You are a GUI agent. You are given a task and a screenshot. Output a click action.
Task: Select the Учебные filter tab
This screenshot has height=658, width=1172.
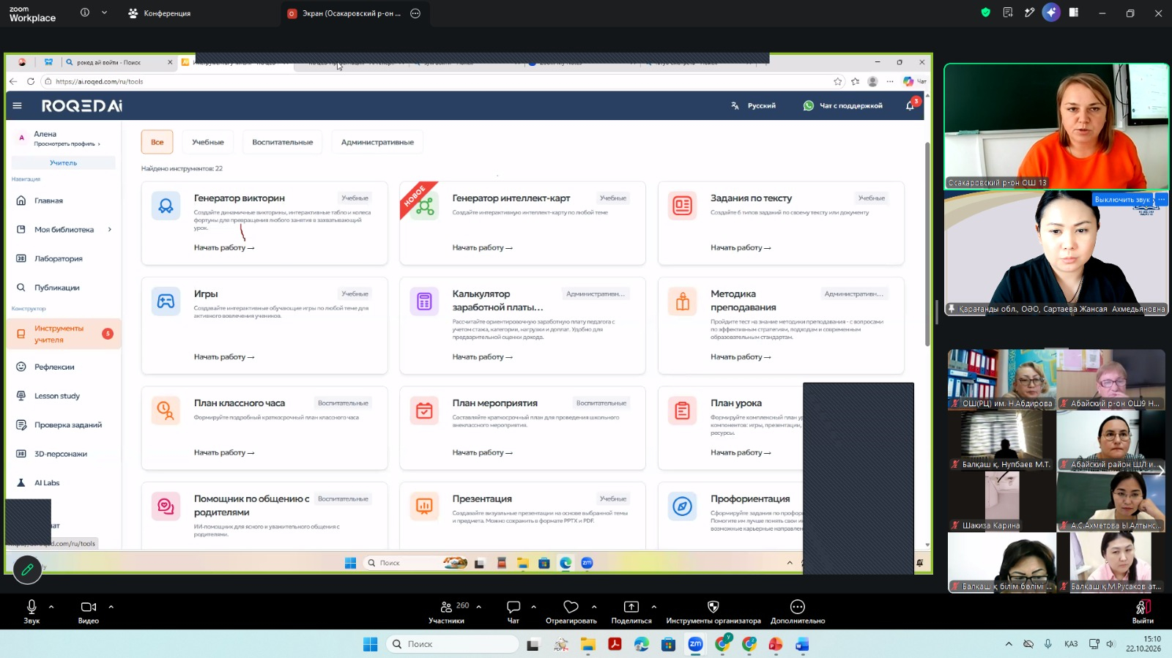(208, 142)
